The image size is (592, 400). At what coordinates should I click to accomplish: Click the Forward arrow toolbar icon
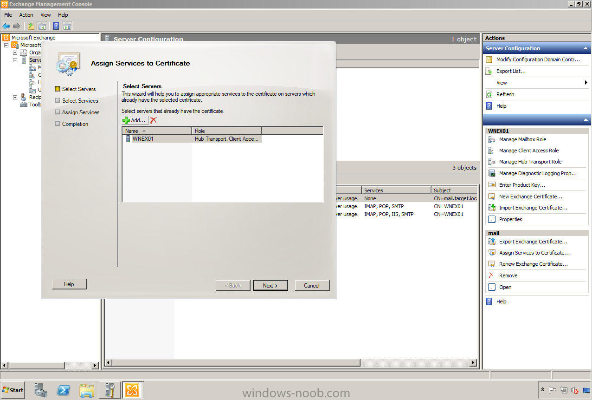[x=17, y=26]
